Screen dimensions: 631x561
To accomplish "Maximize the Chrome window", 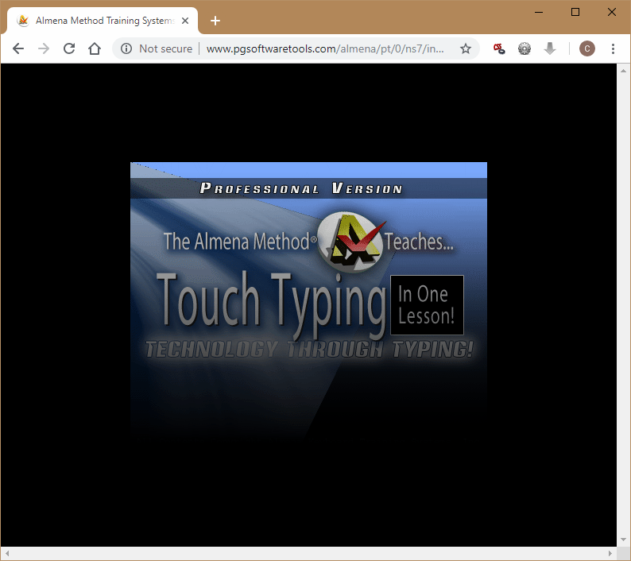I will pos(575,12).
